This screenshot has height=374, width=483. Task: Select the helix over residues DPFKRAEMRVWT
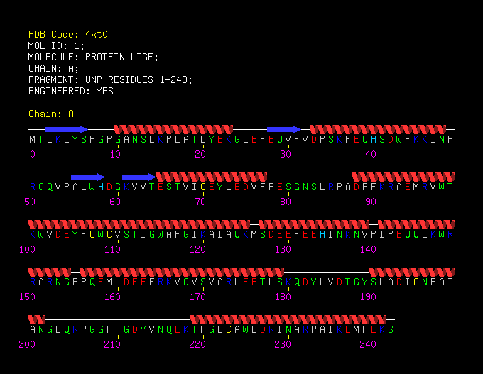[403, 177]
